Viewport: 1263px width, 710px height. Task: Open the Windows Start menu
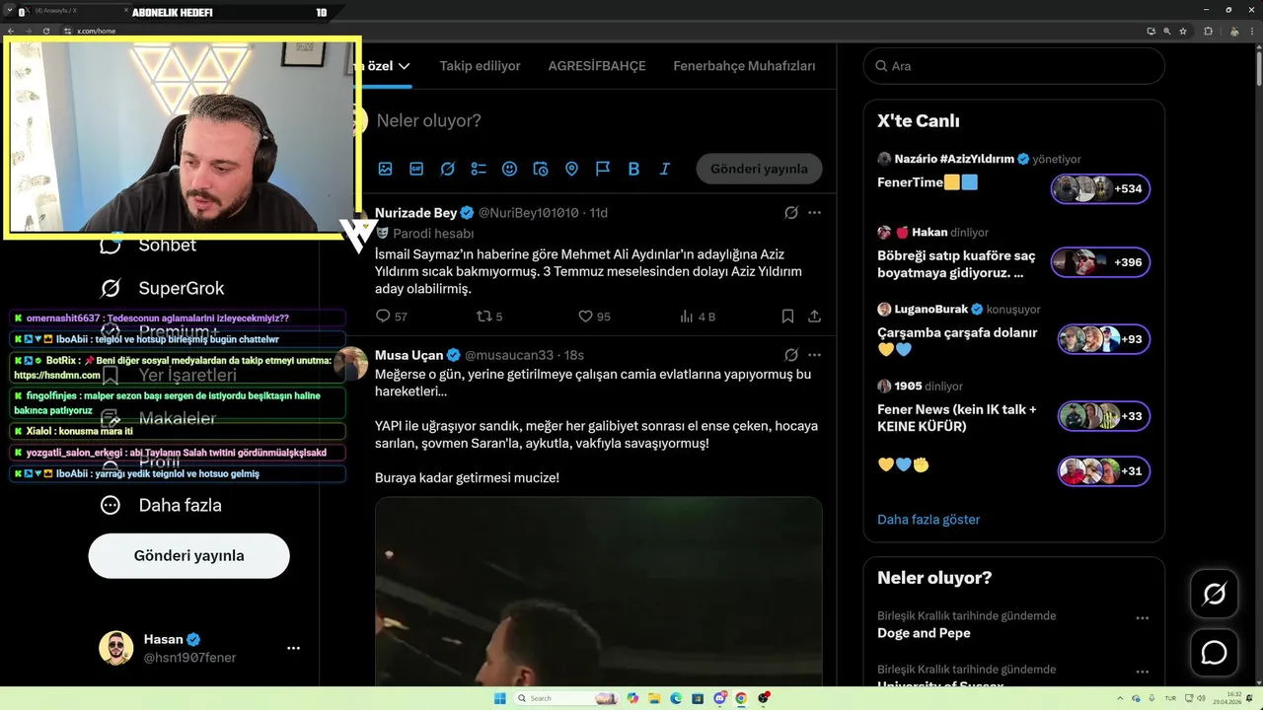click(x=499, y=698)
